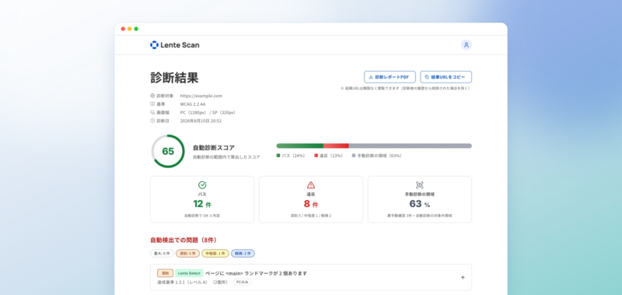The width and height of the screenshot is (622, 295).
Task: Expand the main landmark issue with plus
Action: 463,278
